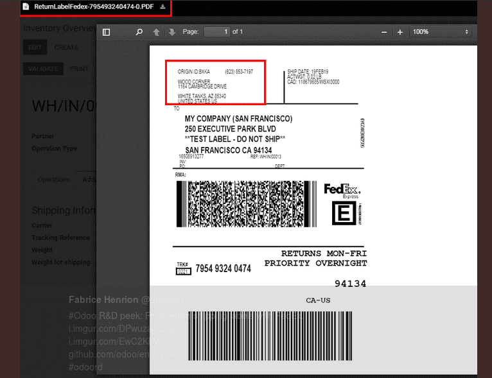Click the SHIP DATE: 19FEB19 text
This screenshot has width=492, height=378.
coord(308,72)
